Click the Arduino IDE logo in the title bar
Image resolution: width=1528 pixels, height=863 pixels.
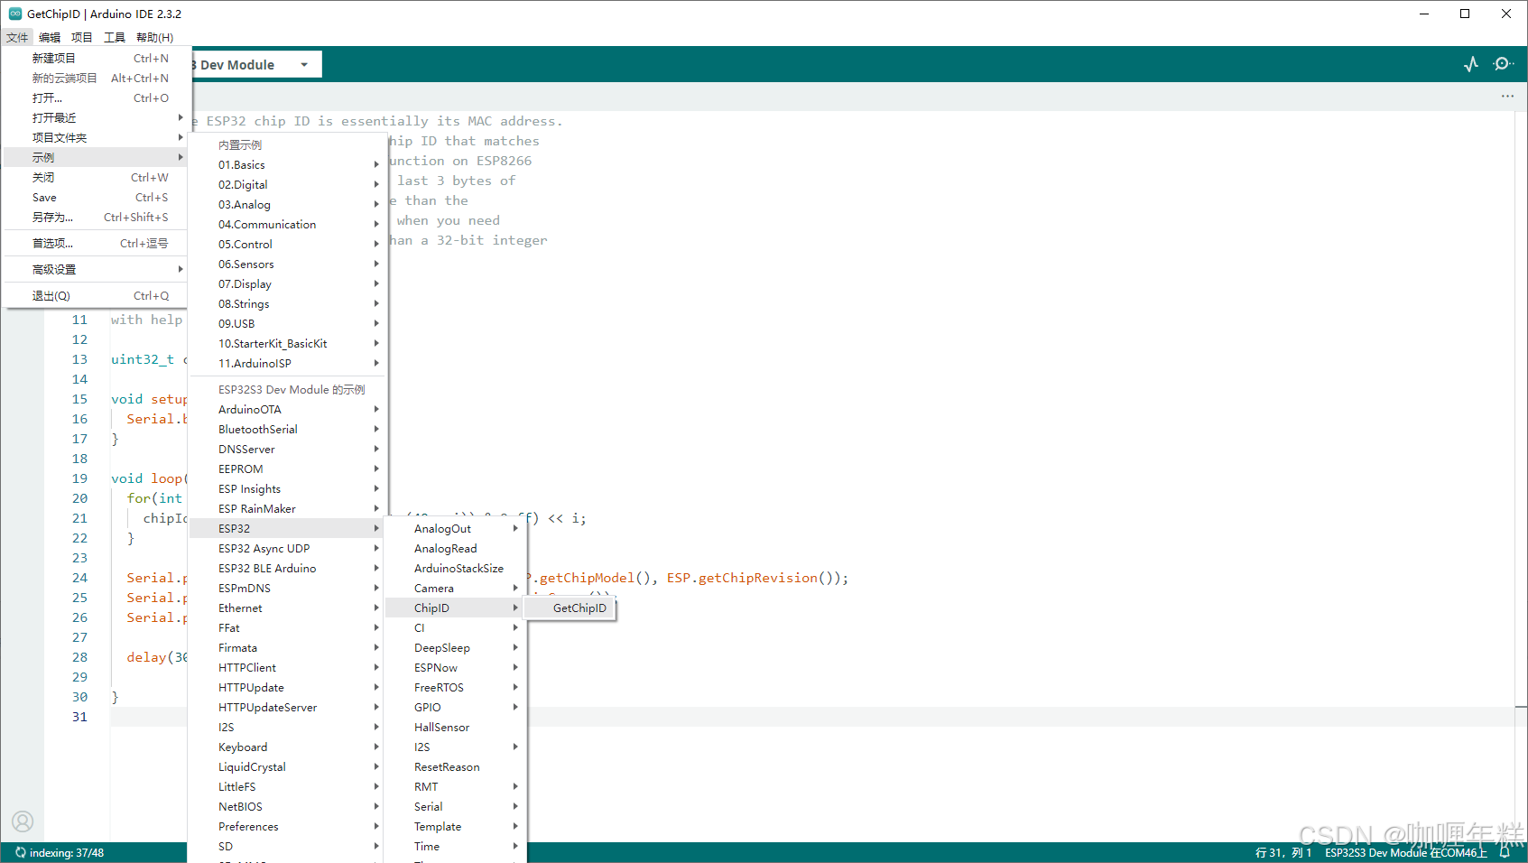pos(15,14)
